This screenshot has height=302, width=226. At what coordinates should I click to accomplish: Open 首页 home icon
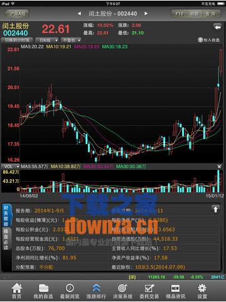pos(17,288)
